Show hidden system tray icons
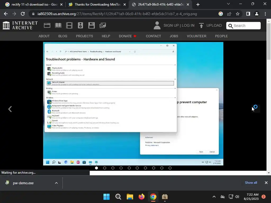 pos(214,197)
